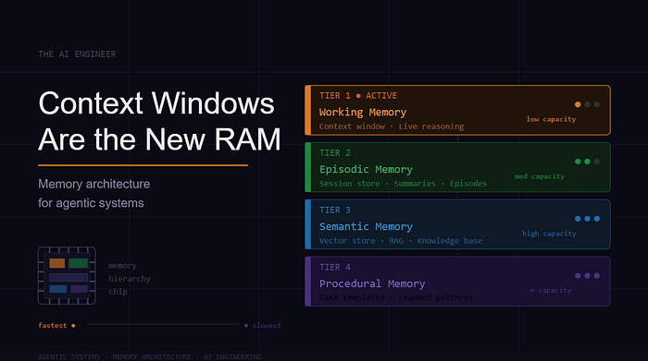Open the Tier 4 Procedural Memory card
The width and height of the screenshot is (648, 361).
click(457, 282)
